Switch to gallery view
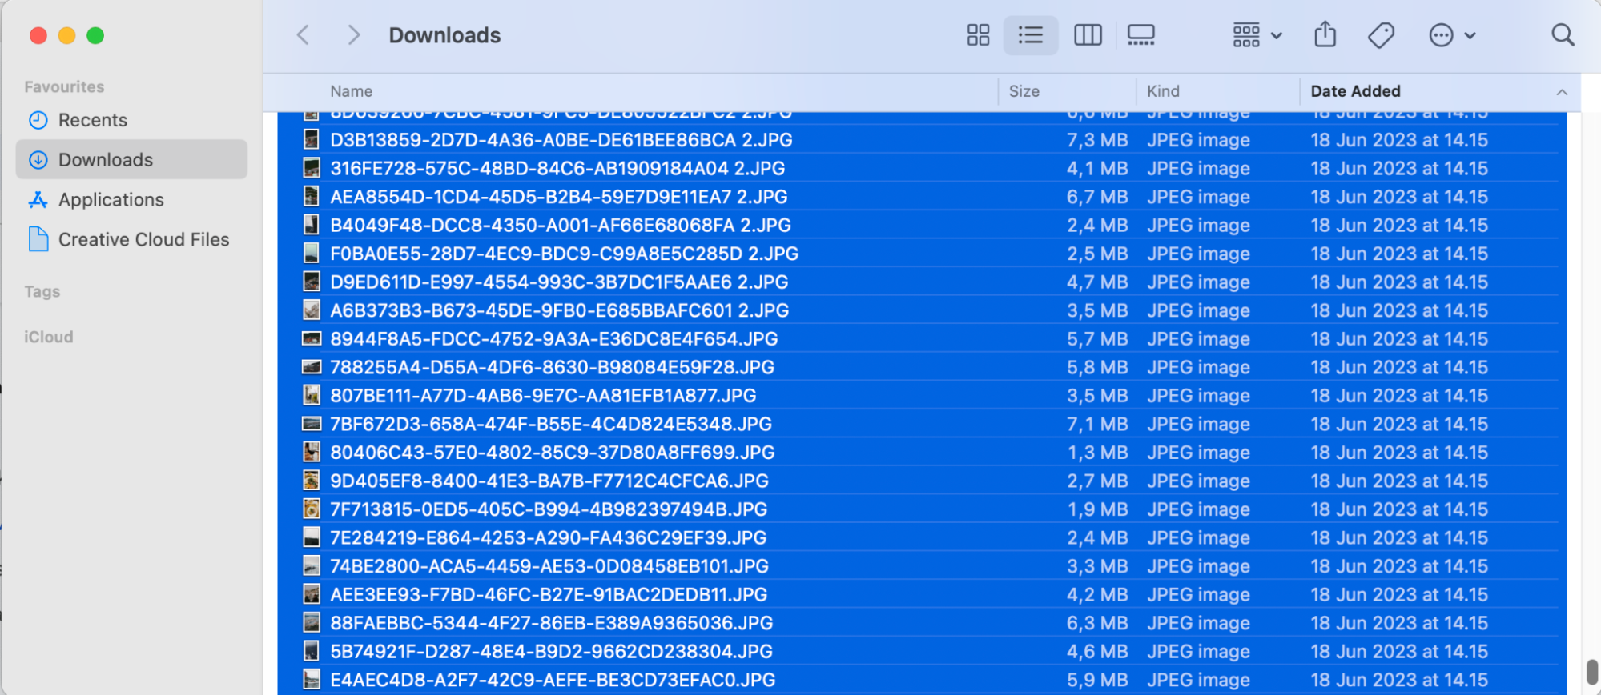This screenshot has width=1601, height=695. click(x=1141, y=35)
